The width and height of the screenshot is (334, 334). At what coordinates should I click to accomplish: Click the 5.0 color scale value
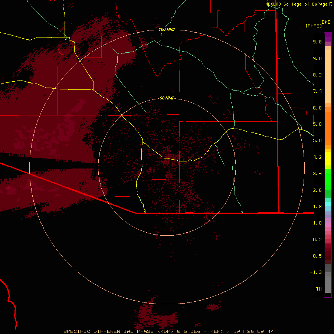[x=317, y=141]
